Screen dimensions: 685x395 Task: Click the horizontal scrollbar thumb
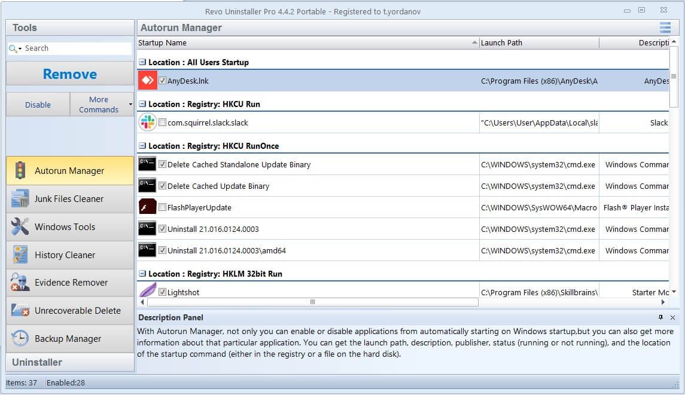(312, 302)
